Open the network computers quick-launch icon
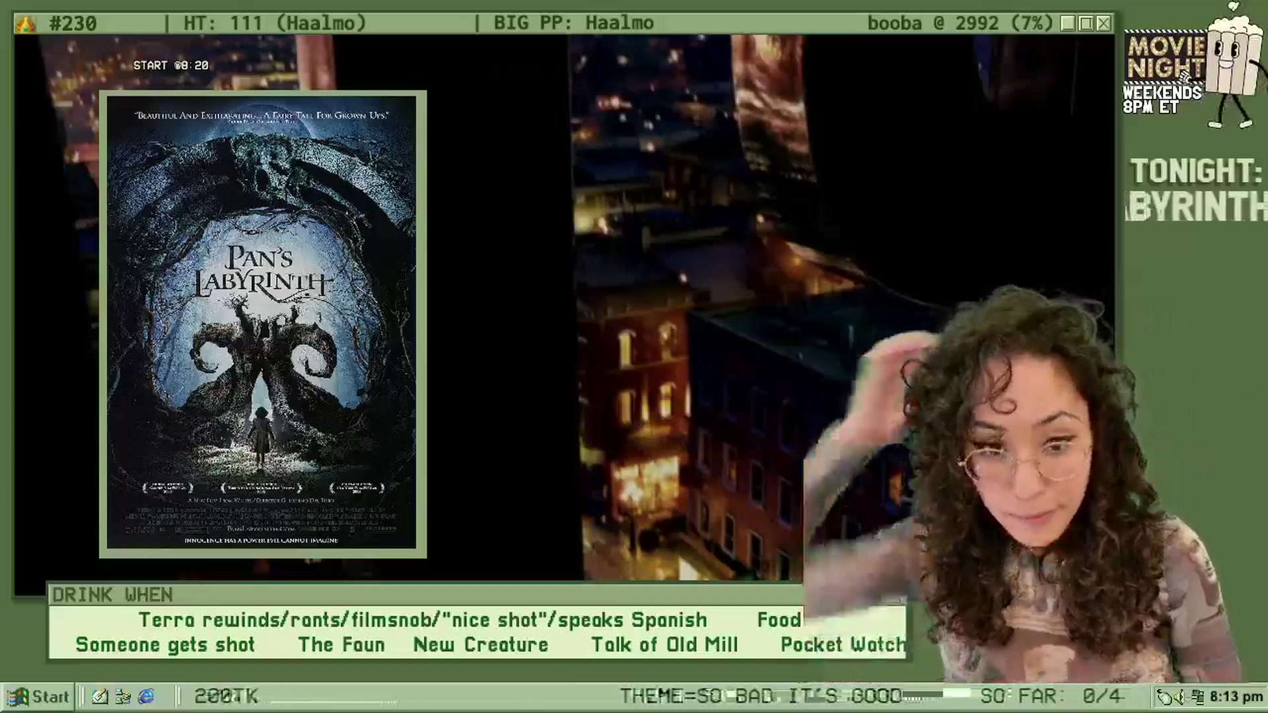Image resolution: width=1268 pixels, height=713 pixels. pos(123,696)
